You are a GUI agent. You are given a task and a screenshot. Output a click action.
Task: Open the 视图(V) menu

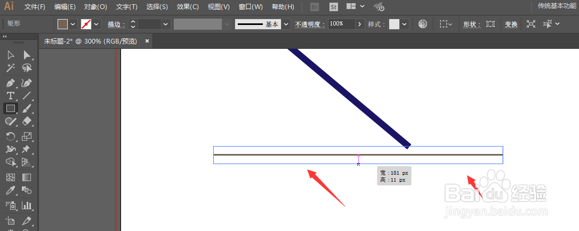pos(219,6)
